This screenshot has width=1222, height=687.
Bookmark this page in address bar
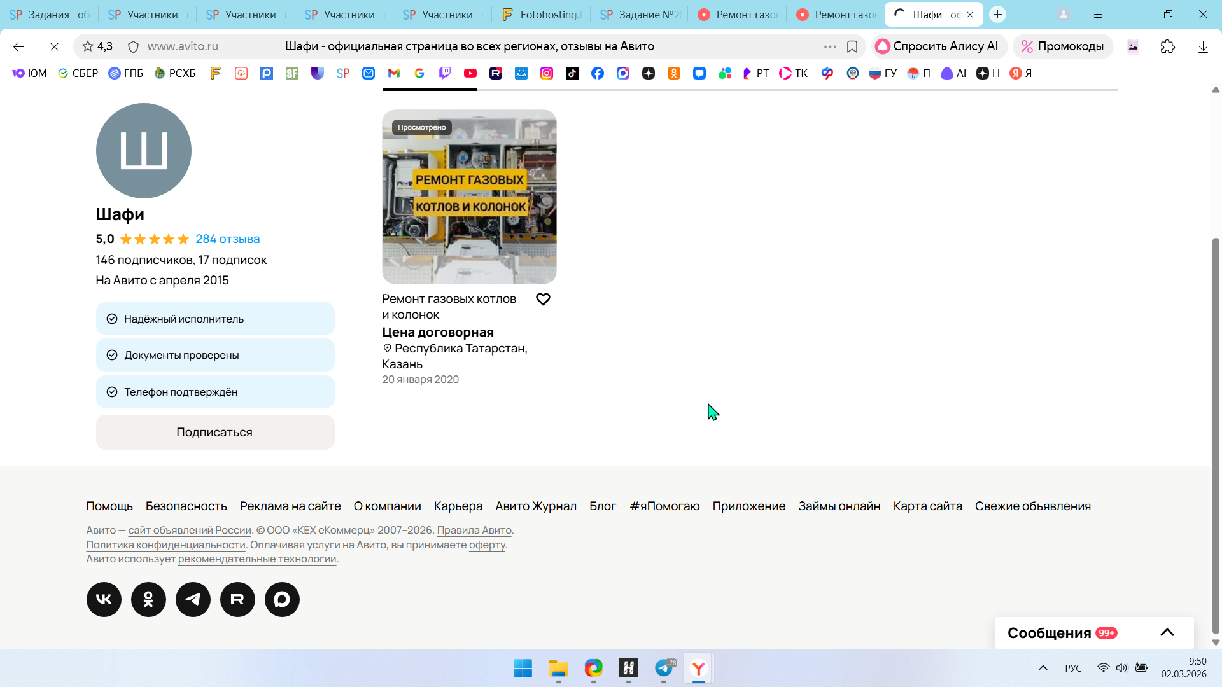tap(852, 46)
